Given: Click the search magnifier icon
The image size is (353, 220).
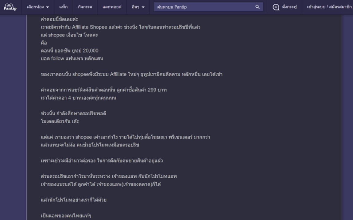Looking at the screenshot, I should point(257,7).
